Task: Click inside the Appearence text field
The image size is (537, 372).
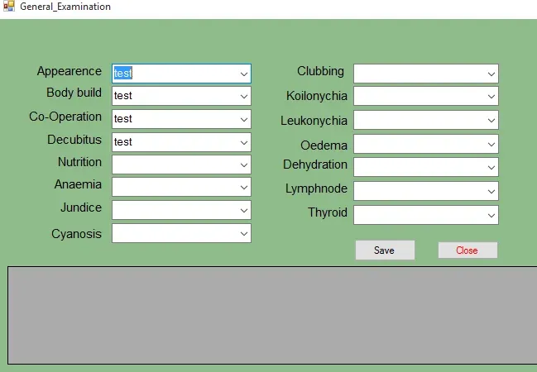Action: click(175, 74)
